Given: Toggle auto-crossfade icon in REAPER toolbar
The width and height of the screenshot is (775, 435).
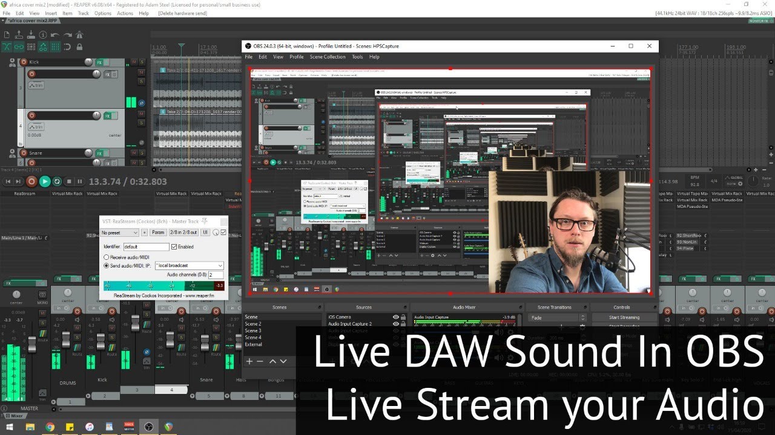Looking at the screenshot, I should coord(7,47).
